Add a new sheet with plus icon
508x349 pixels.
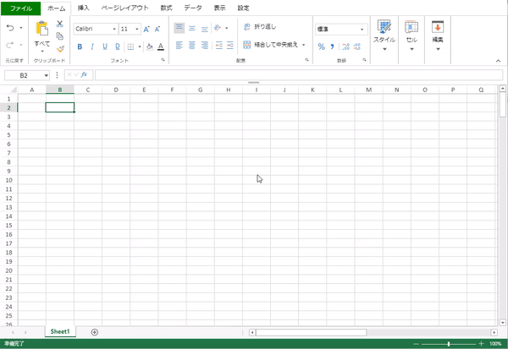94,332
